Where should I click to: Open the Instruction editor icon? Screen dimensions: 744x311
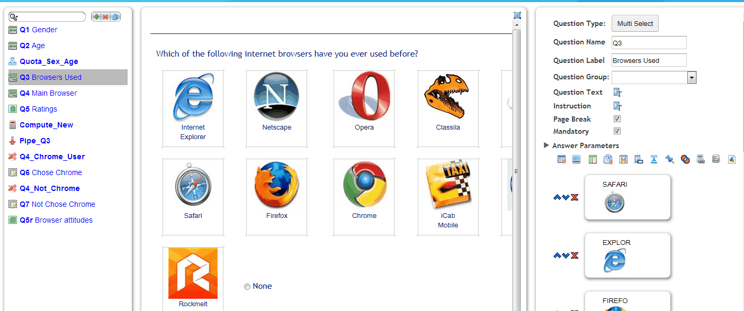[617, 106]
